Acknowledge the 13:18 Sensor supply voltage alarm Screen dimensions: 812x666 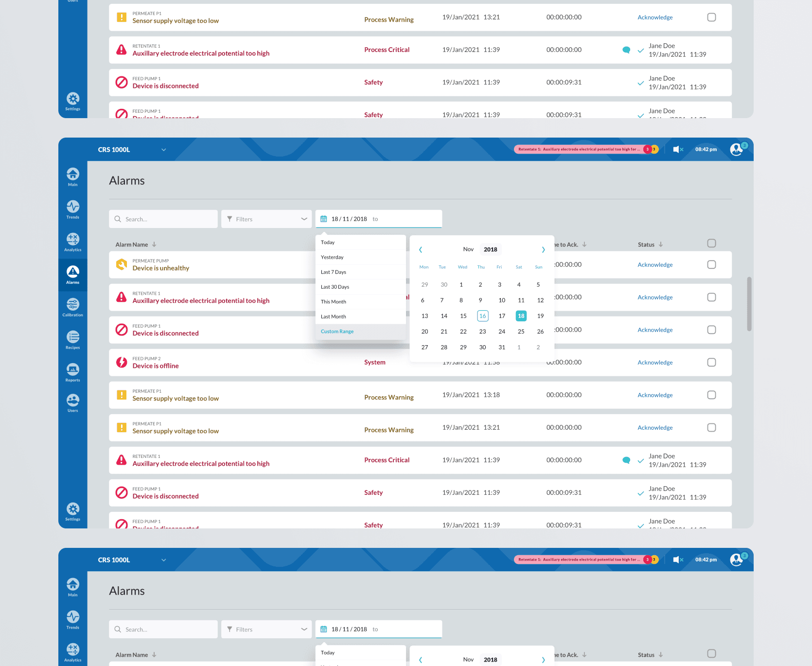[x=655, y=395]
